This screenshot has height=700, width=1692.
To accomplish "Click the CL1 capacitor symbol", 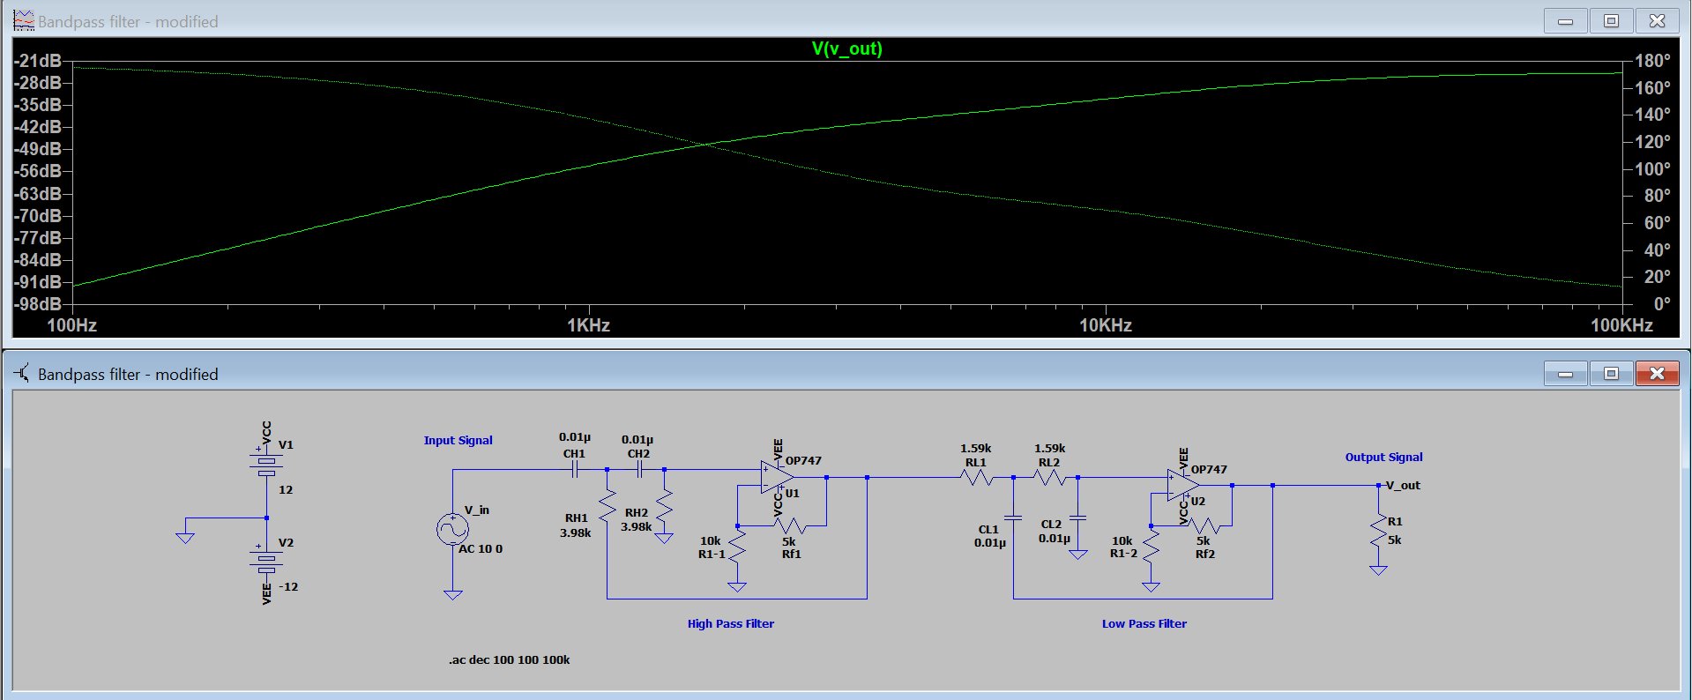I will pos(1013,518).
